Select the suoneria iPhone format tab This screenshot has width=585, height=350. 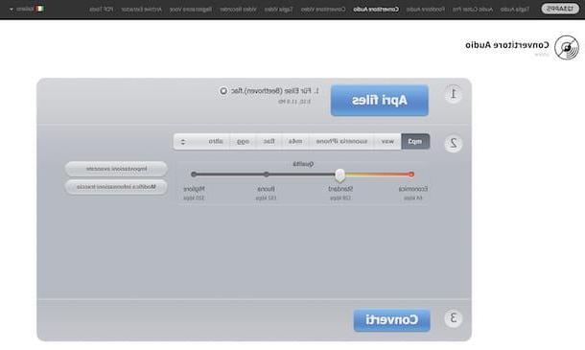point(341,141)
